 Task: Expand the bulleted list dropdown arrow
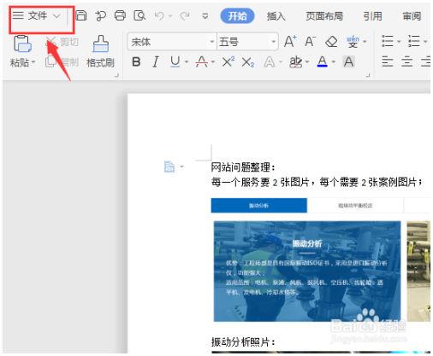399,42
